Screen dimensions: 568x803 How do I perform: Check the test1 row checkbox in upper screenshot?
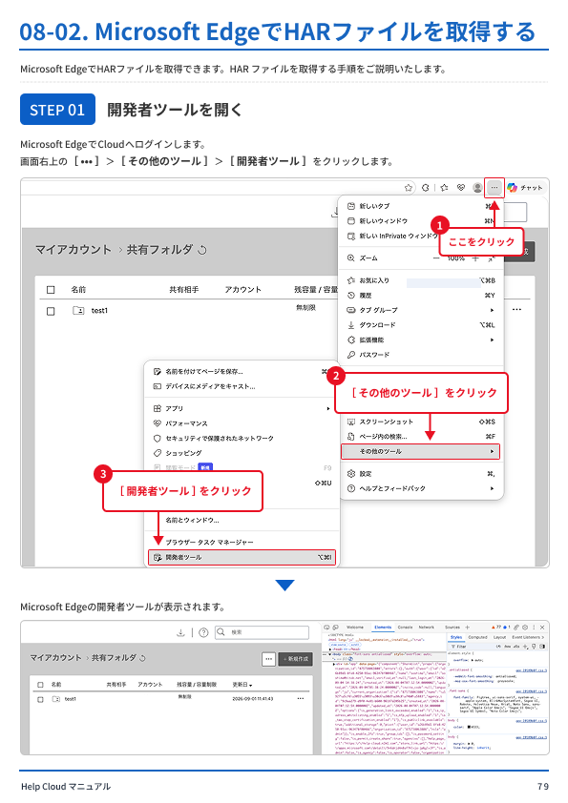click(51, 311)
